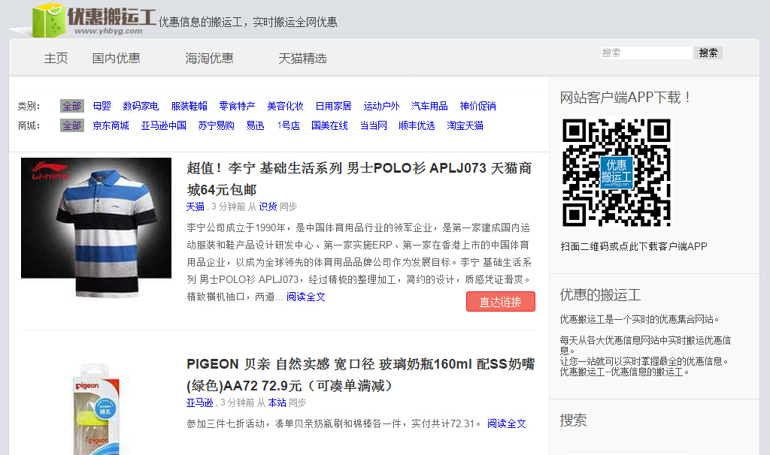Select 京东商城 store filter
The image size is (770, 455).
pyautogui.click(x=111, y=125)
